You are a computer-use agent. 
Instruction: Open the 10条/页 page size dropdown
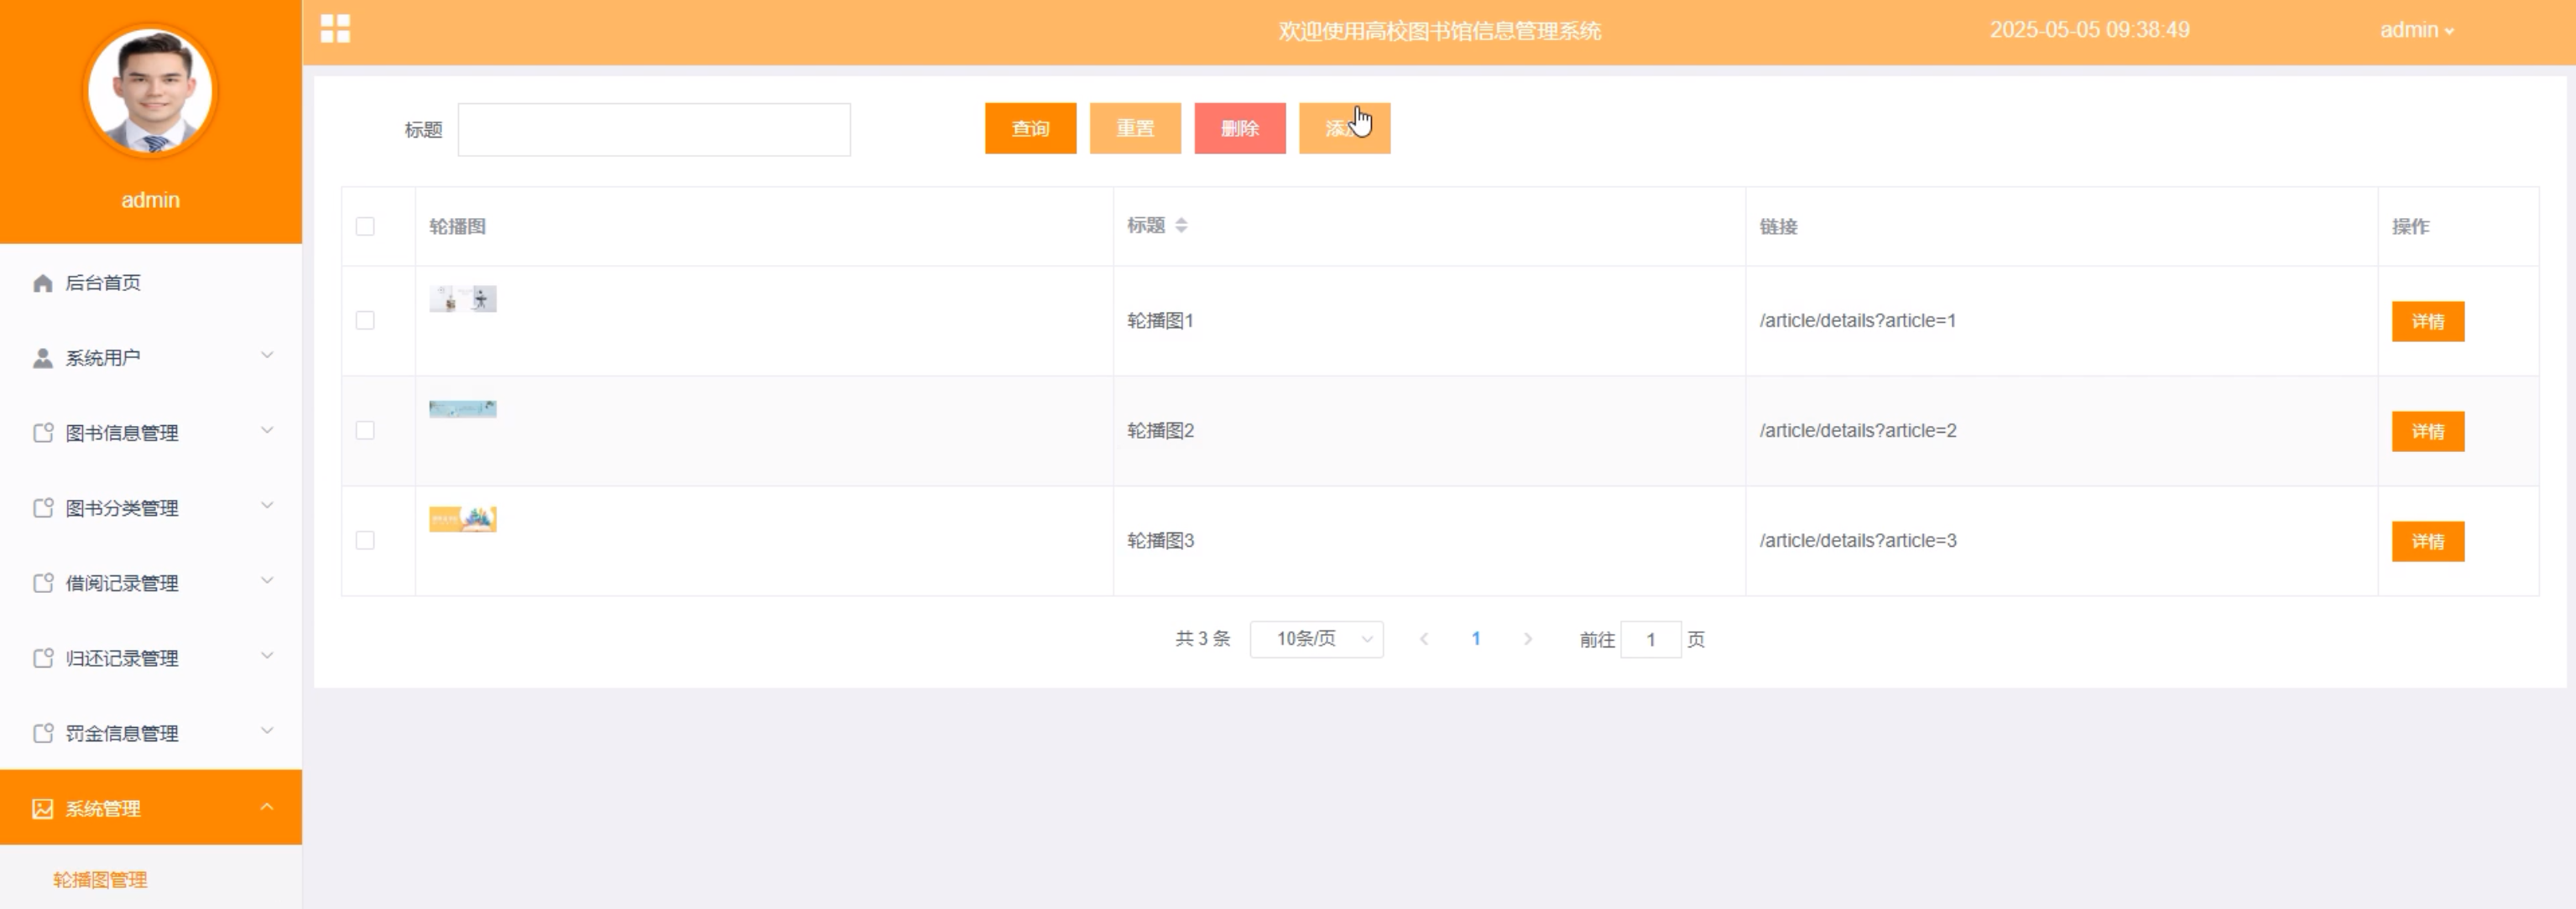[x=1316, y=639]
